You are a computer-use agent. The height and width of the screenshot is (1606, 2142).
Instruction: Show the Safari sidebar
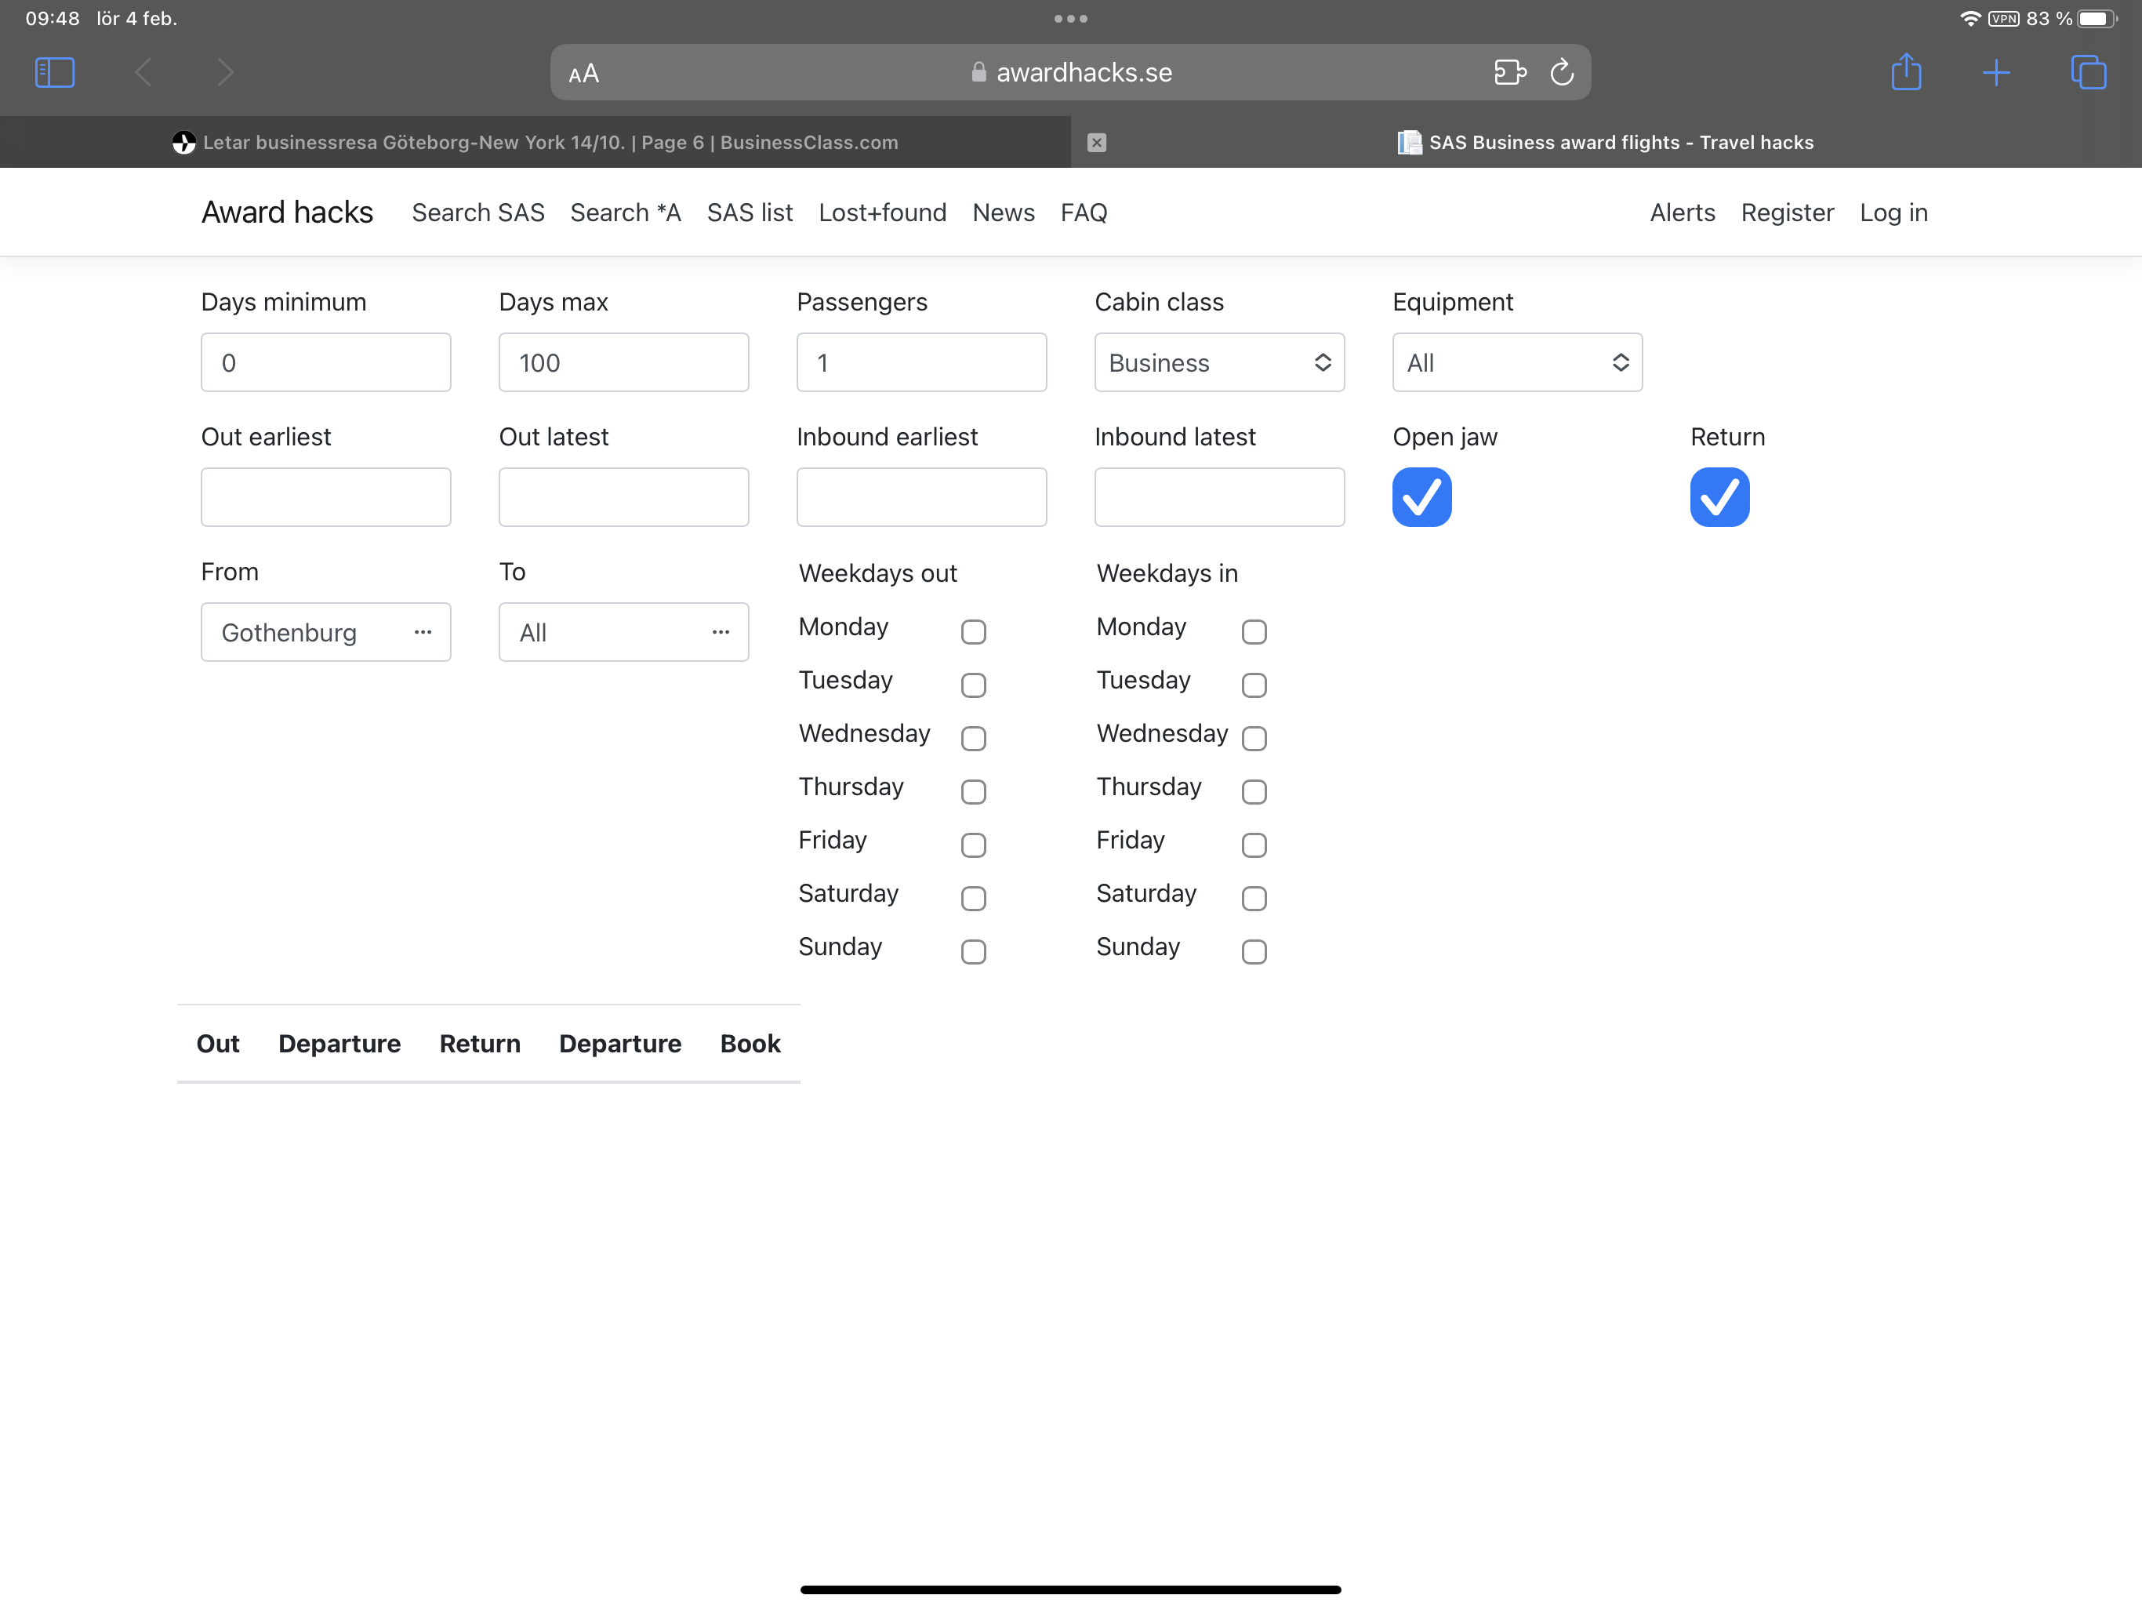tap(54, 73)
